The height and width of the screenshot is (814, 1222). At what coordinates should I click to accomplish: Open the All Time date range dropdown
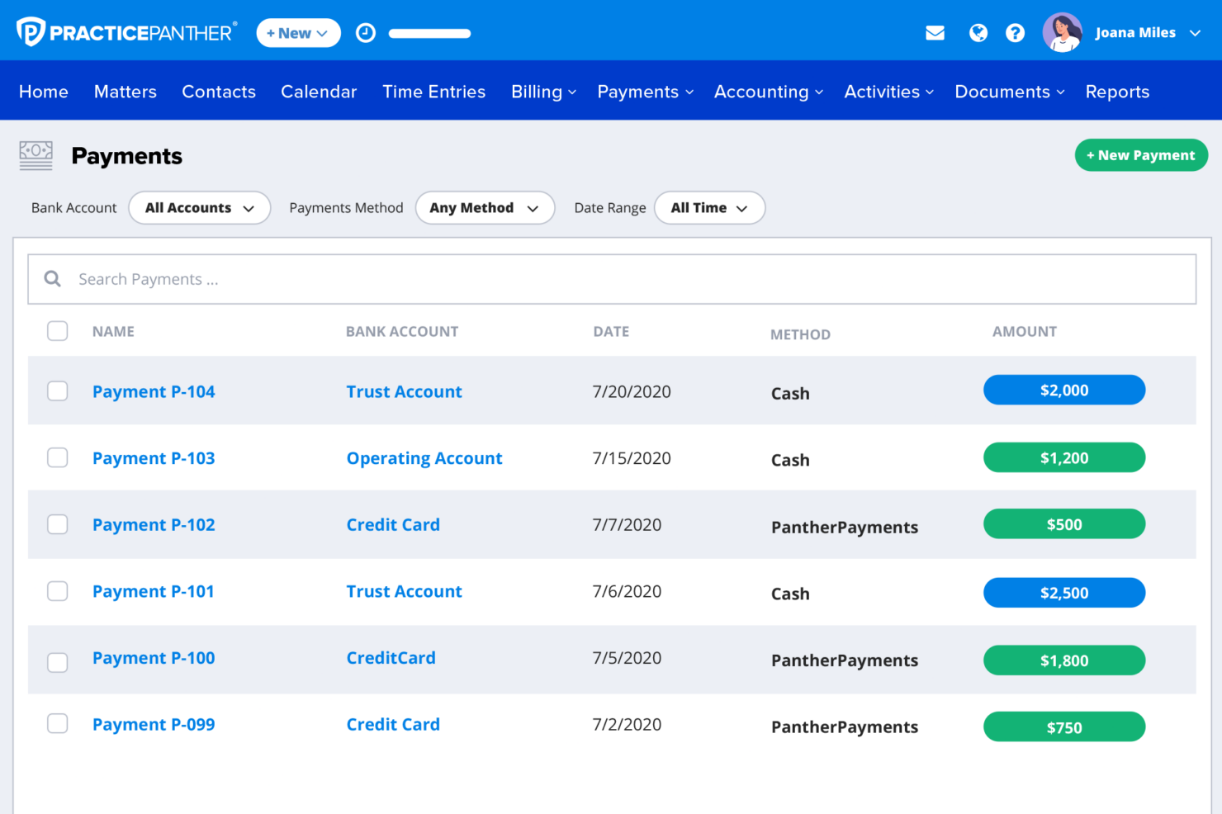pyautogui.click(x=709, y=208)
